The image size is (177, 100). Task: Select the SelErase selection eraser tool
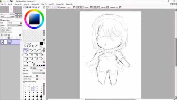[36, 54]
